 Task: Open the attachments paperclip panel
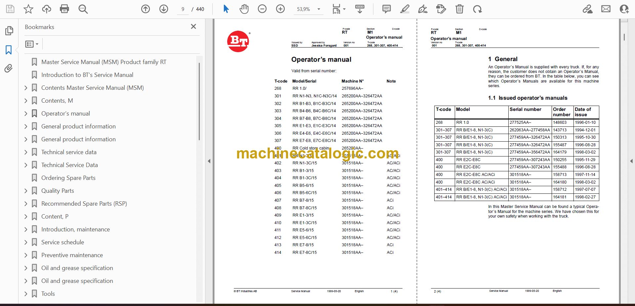(x=9, y=68)
